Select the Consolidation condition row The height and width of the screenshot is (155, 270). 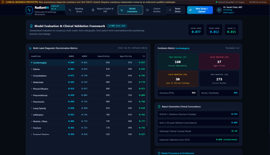click(x=87, y=76)
